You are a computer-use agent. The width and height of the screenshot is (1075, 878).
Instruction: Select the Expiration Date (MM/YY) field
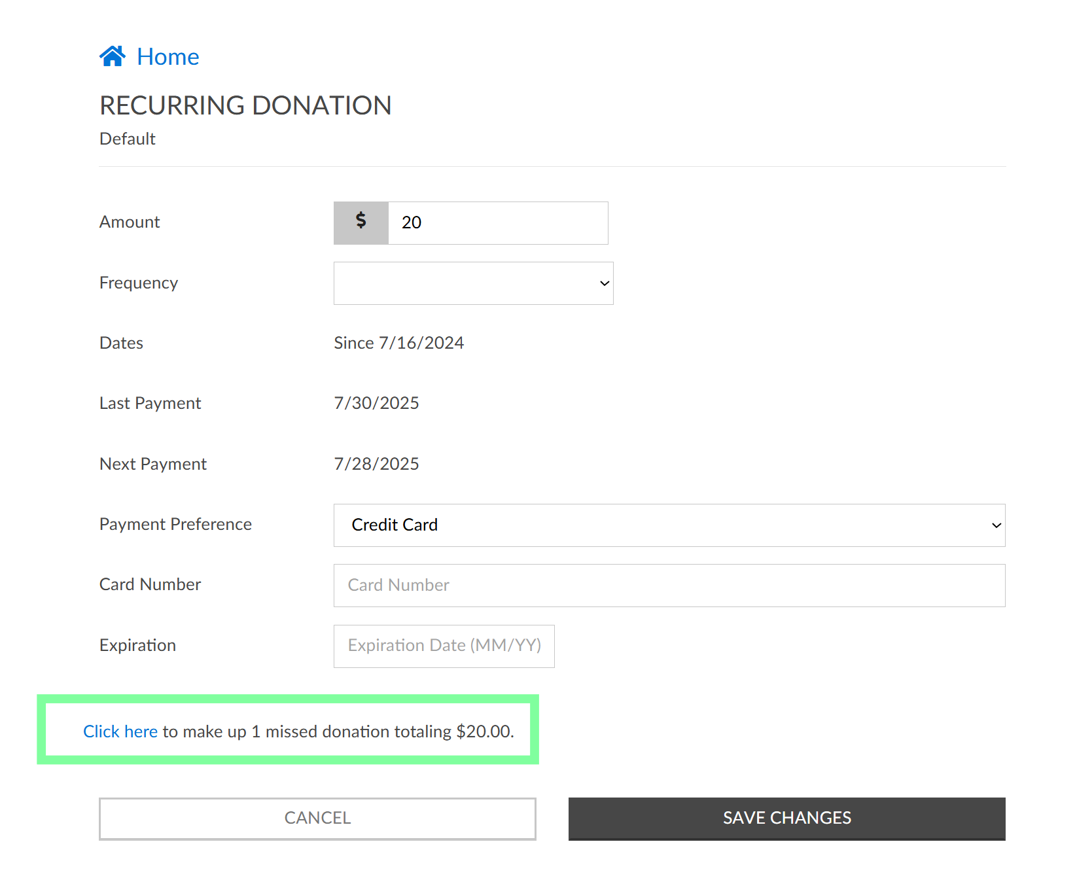click(444, 646)
